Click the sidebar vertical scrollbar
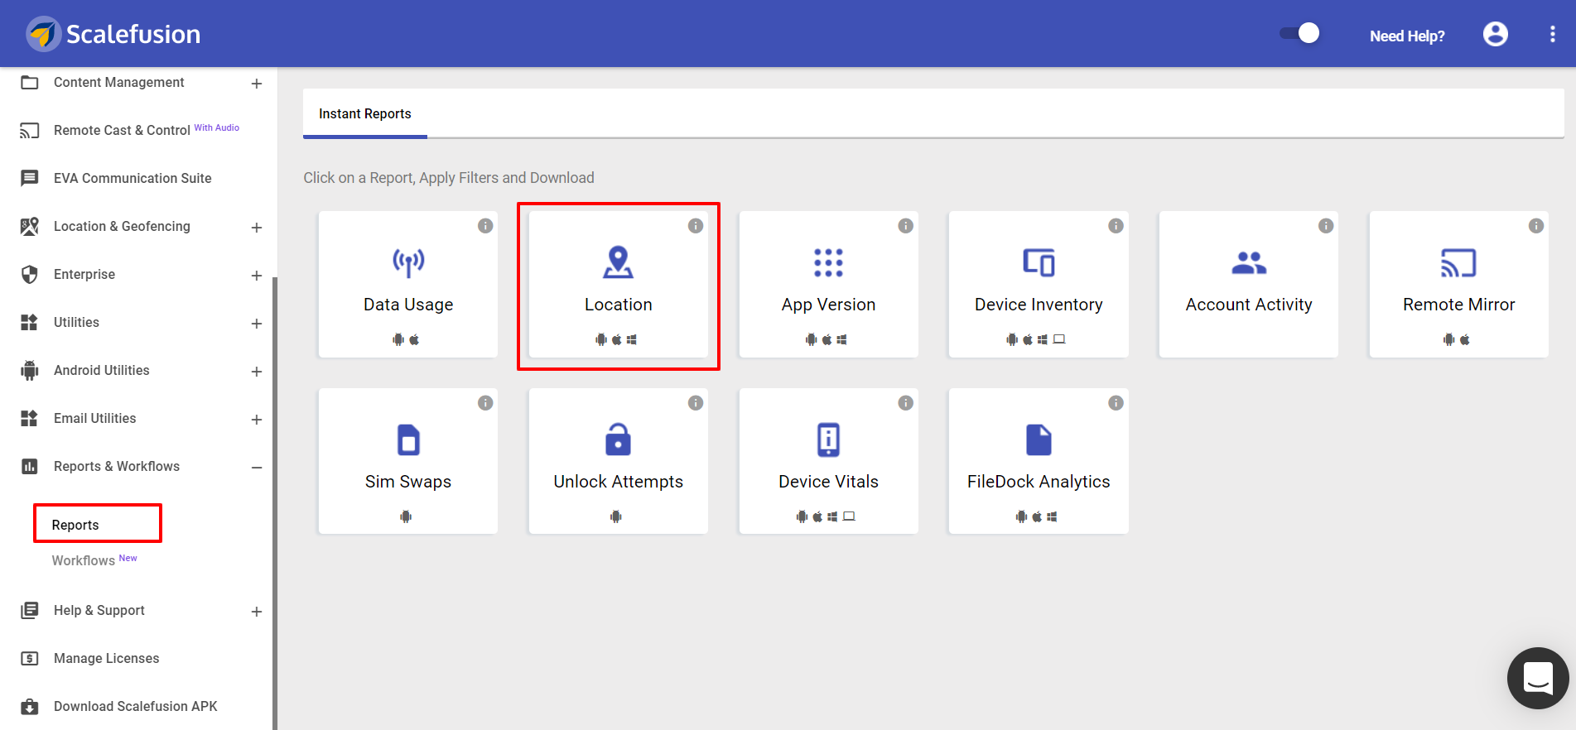Screen dimensions: 1576x730 [275, 503]
